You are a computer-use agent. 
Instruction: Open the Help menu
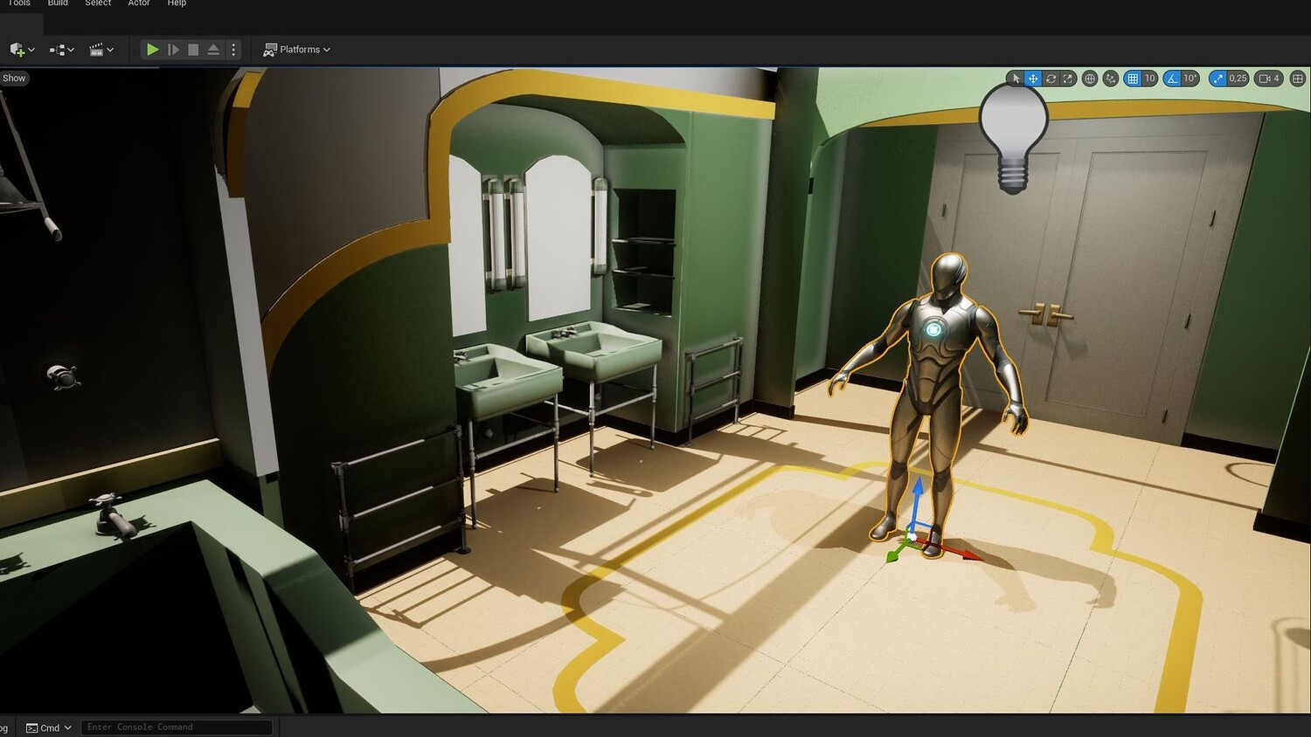pyautogui.click(x=177, y=3)
